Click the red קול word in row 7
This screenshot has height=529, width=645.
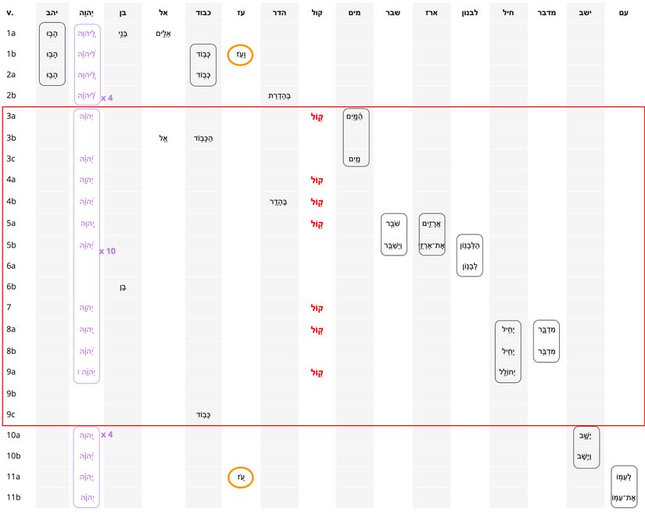tap(317, 308)
